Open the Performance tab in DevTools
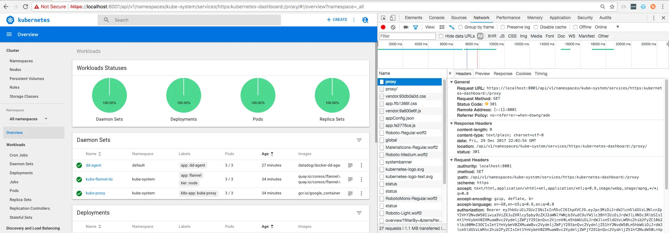The height and width of the screenshot is (233, 669). pos(508,18)
